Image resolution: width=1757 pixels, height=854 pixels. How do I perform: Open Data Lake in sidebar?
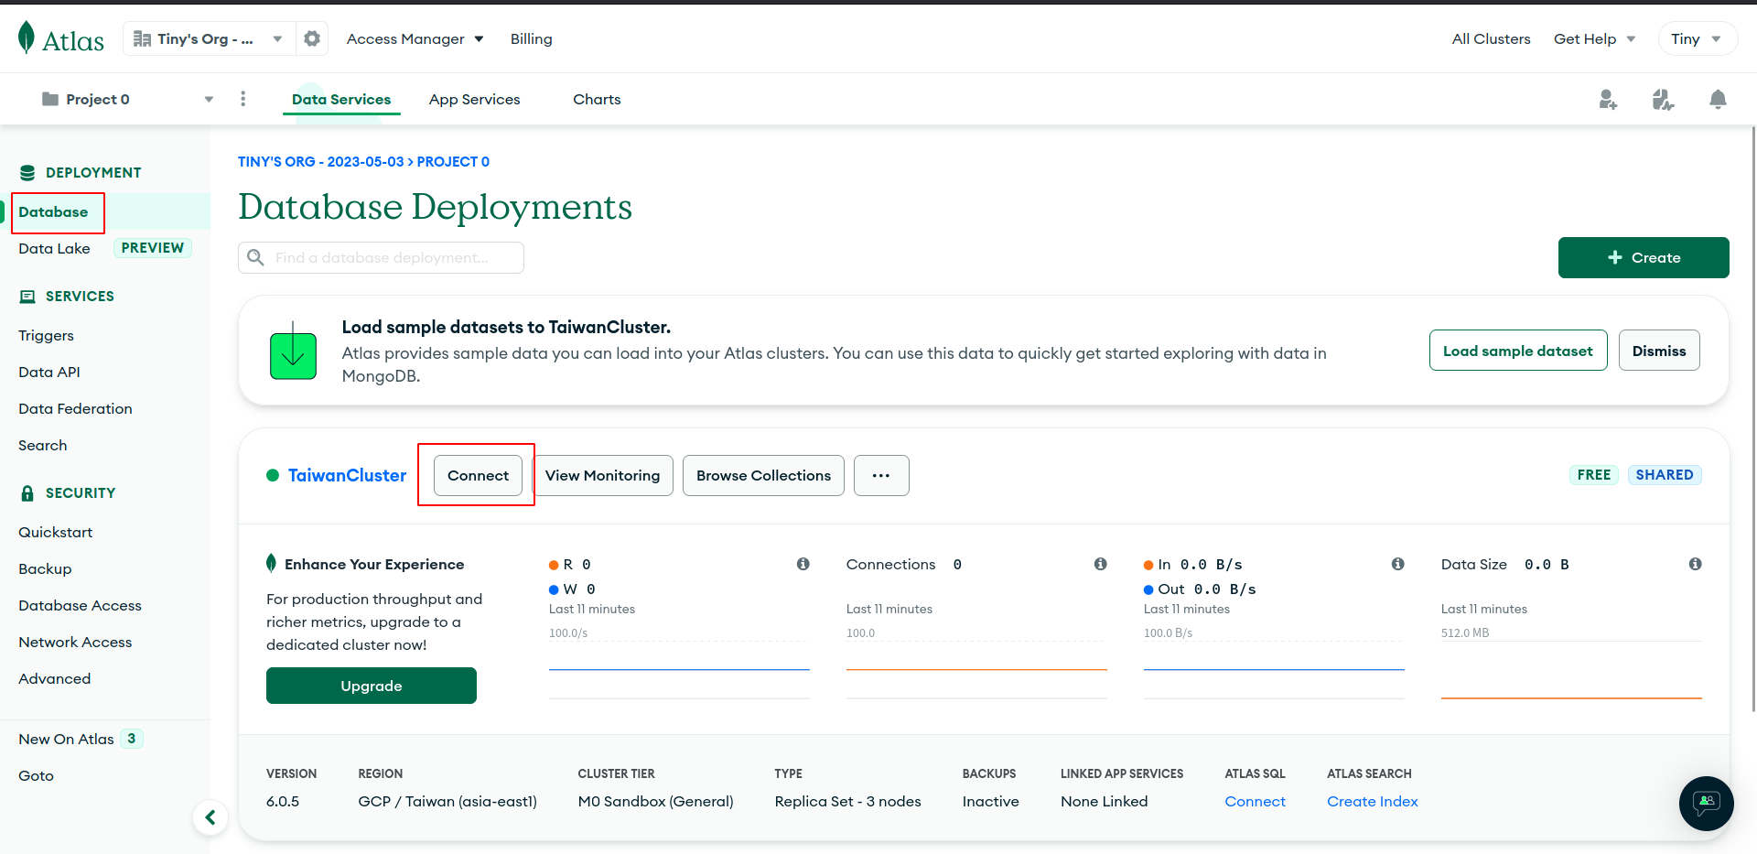pyautogui.click(x=54, y=248)
